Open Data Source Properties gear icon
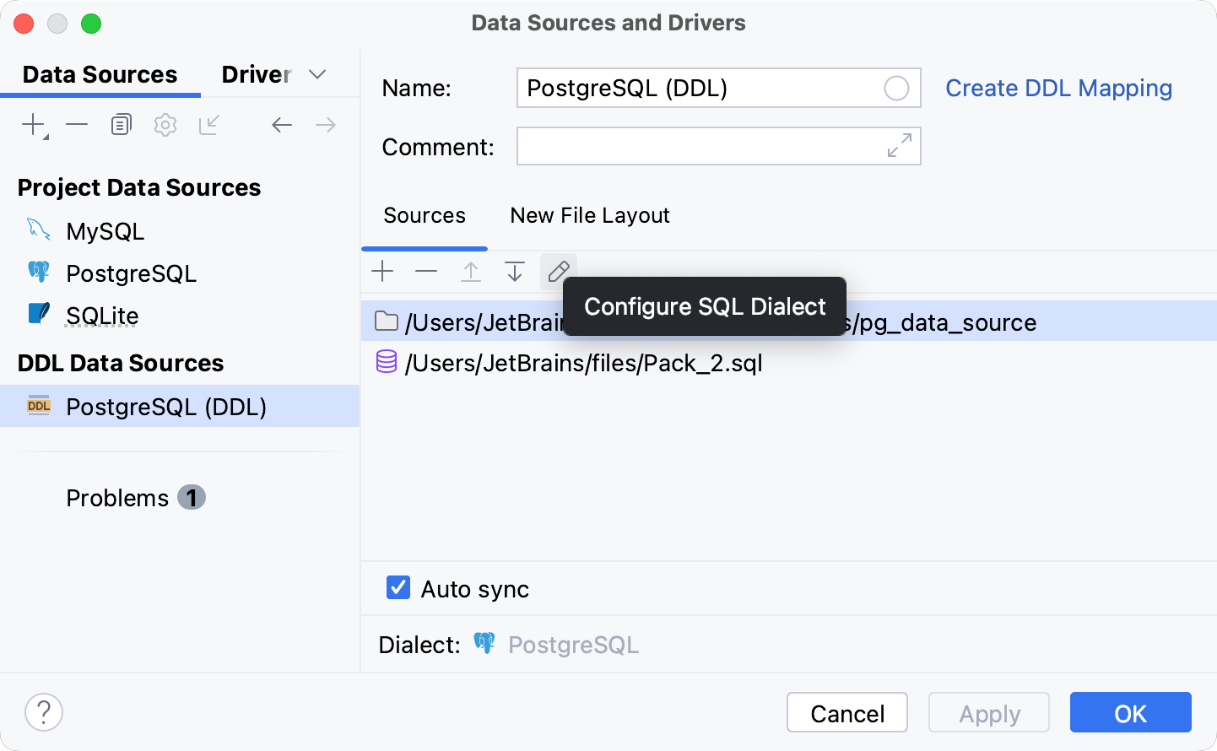This screenshot has width=1217, height=751. 165,123
